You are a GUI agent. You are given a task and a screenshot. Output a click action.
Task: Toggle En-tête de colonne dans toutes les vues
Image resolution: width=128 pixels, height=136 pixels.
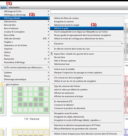(x=87, y=49)
